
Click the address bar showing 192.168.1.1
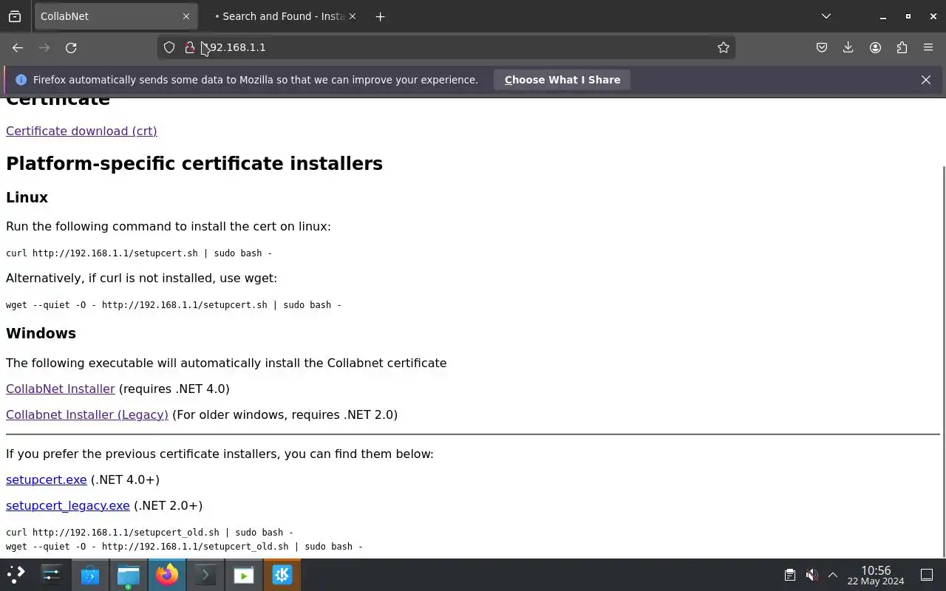click(446, 47)
